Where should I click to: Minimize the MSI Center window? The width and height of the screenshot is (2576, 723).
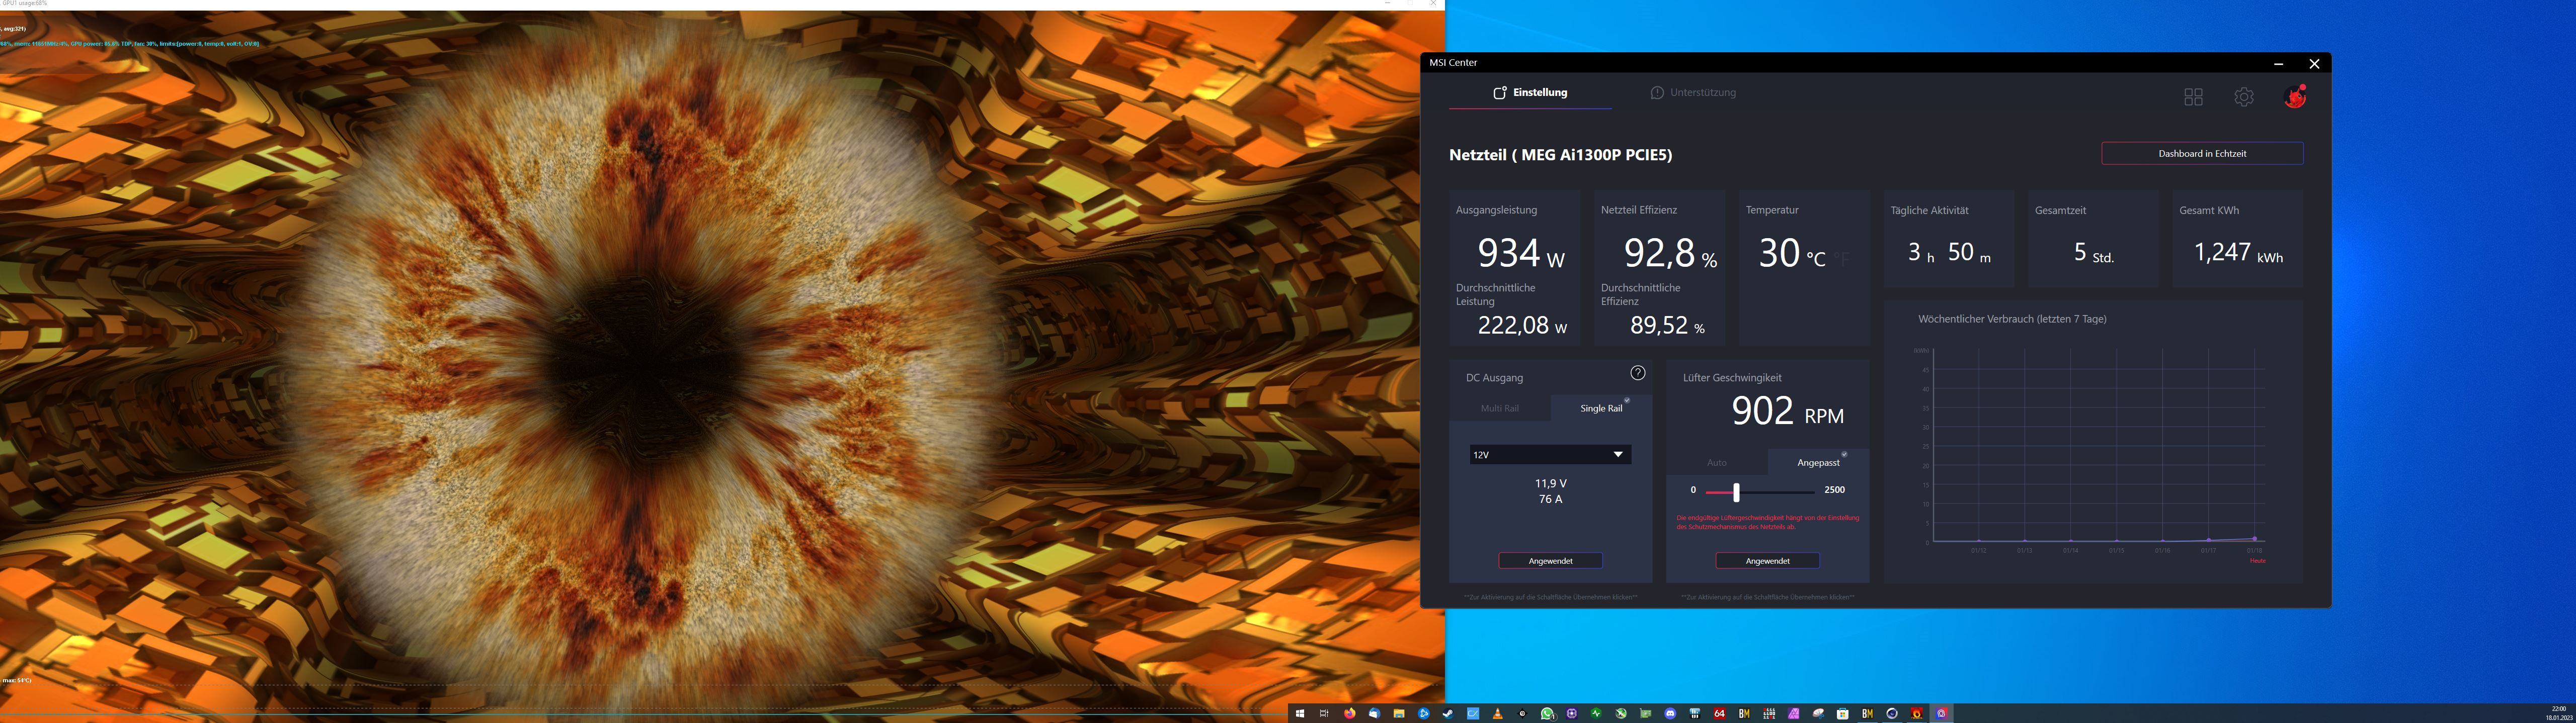2278,63
